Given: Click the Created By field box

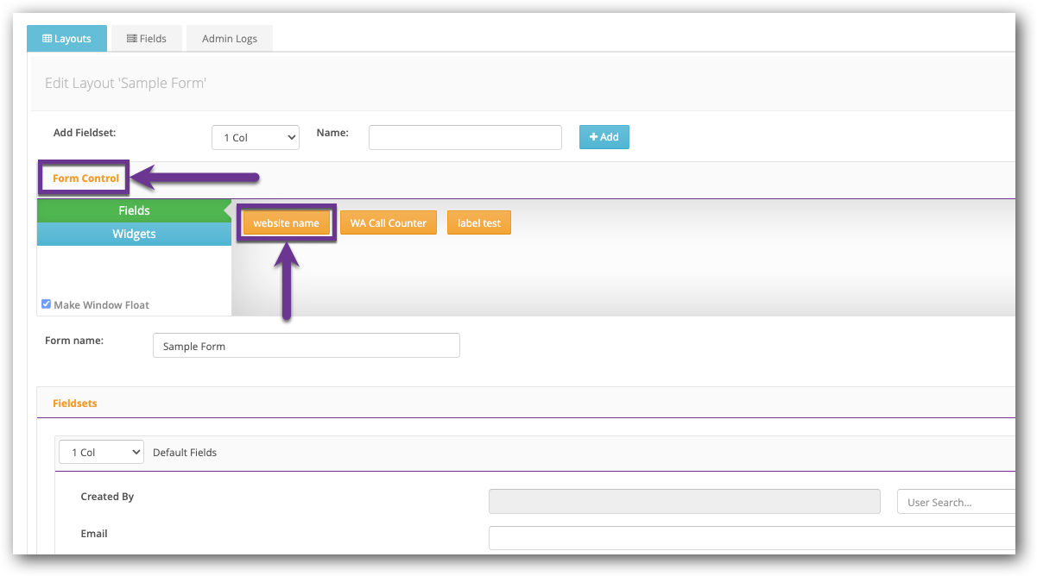Looking at the screenshot, I should pyautogui.click(x=685, y=502).
